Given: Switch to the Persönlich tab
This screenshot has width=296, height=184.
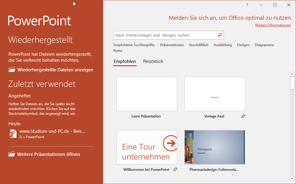Looking at the screenshot, I should click(x=153, y=61).
